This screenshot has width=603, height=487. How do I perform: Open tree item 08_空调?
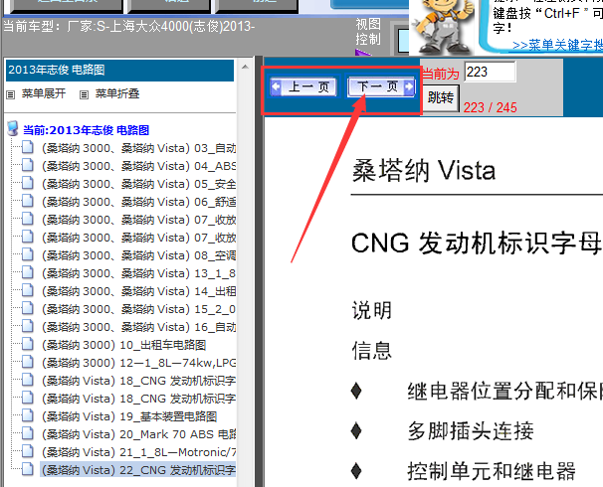tap(139, 255)
